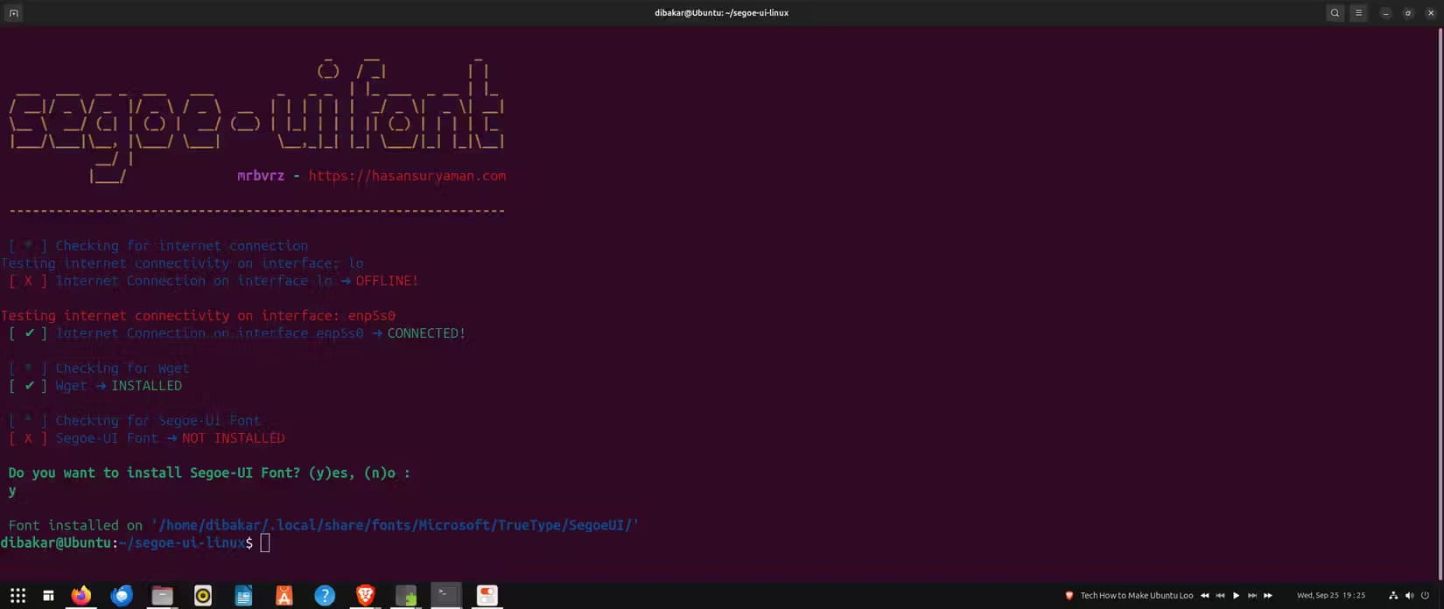Open the terminal search tool
The width and height of the screenshot is (1444, 609).
[1335, 13]
